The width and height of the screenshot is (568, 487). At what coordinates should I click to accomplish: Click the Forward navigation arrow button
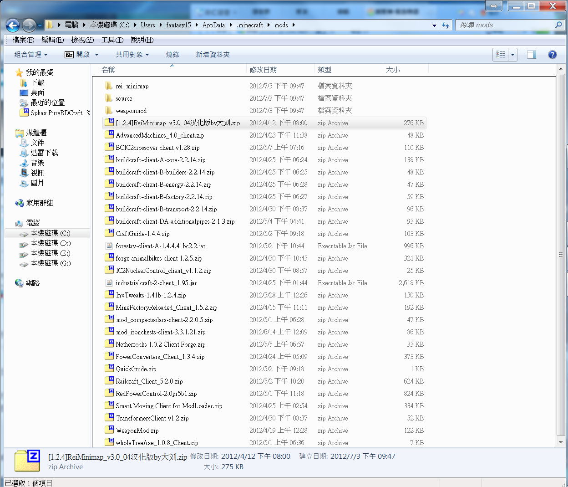tap(29, 25)
